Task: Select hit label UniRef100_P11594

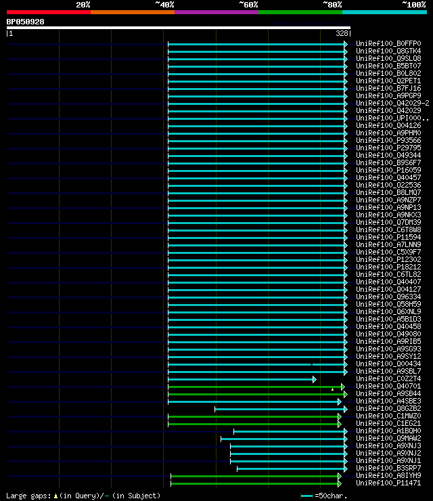Action: pyautogui.click(x=388, y=238)
